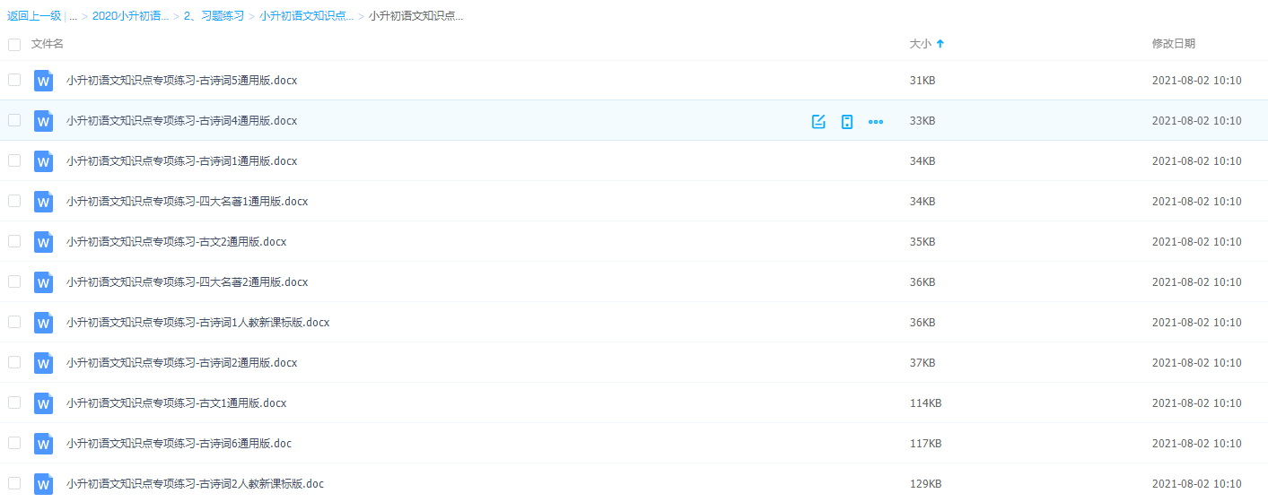Click the 修改日期 column header
Screen dimensions: 1268x502
point(1173,44)
